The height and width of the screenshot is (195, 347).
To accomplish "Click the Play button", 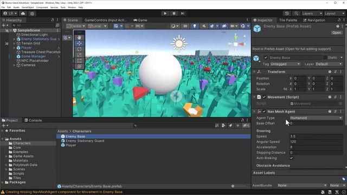I will [165, 14].
